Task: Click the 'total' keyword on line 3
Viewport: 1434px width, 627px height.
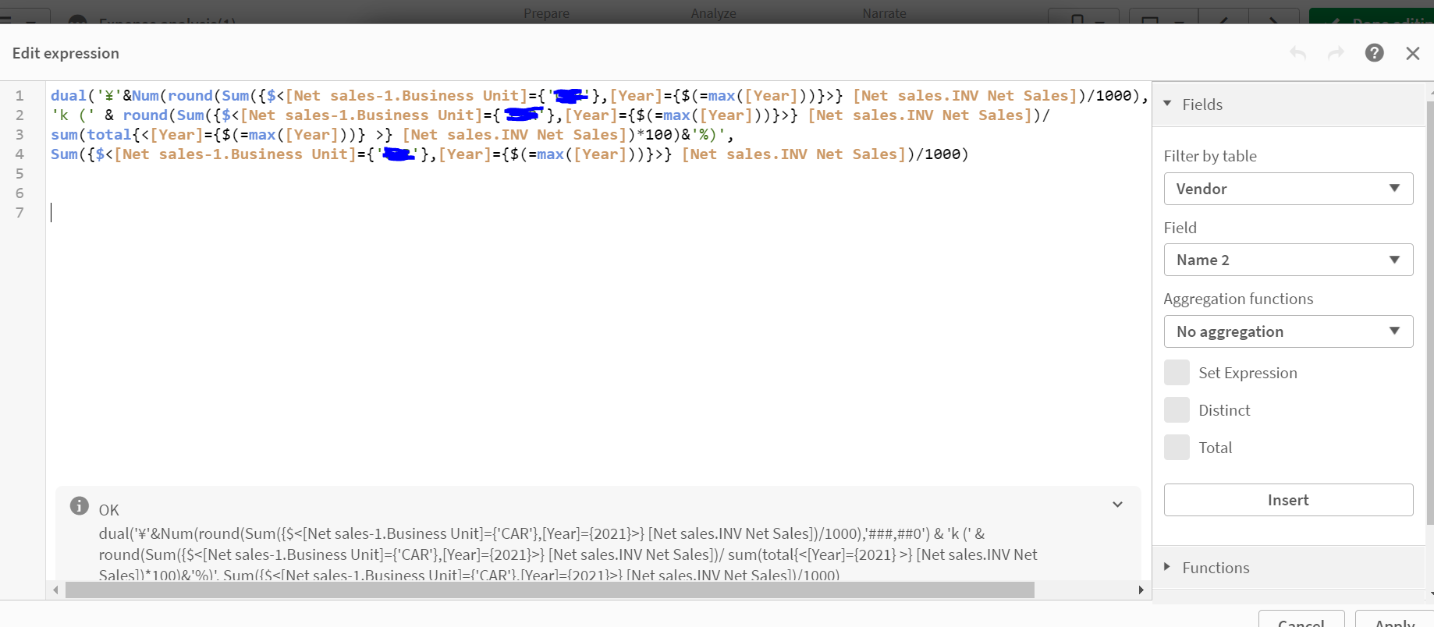Action: pyautogui.click(x=109, y=134)
